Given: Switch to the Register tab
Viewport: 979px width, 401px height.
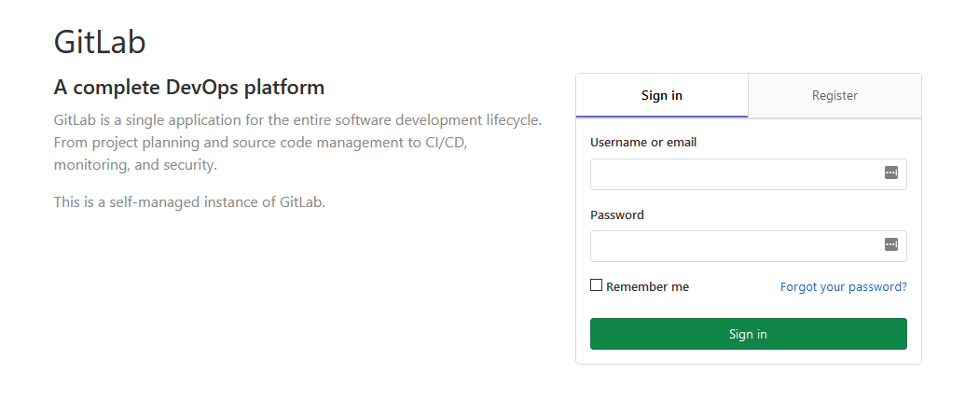Looking at the screenshot, I should pos(834,95).
